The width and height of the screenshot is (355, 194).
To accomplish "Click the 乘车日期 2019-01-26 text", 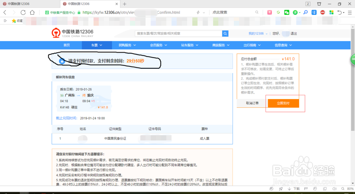I will tap(76, 89).
